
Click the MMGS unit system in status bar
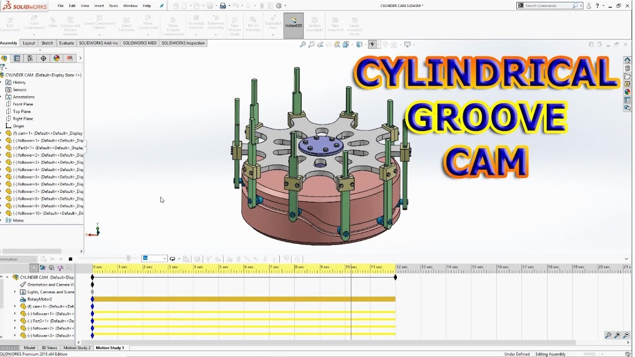pos(589,354)
